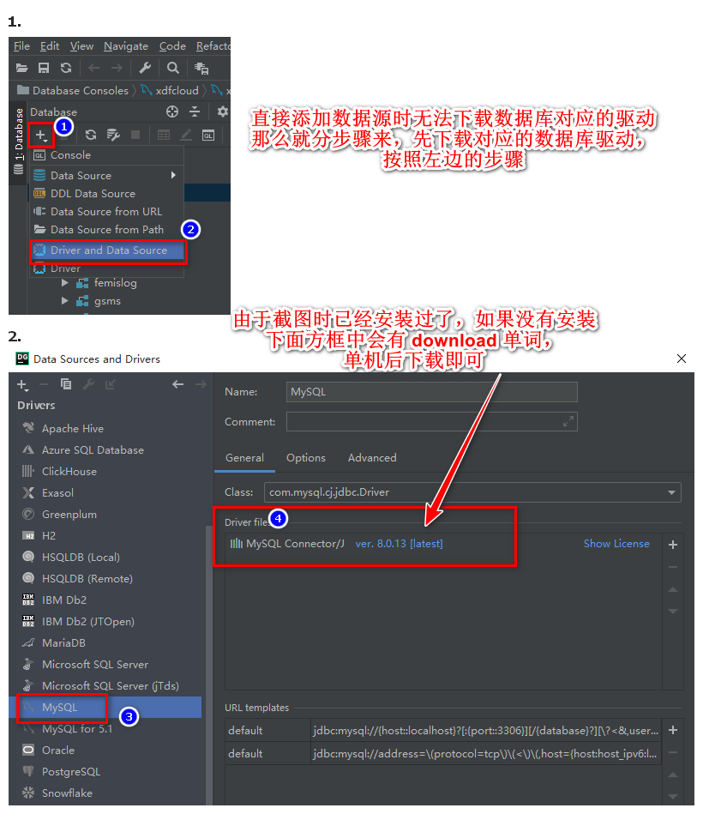Click the Back arrow in Drivers toolbar
This screenshot has height=814, width=703.
click(x=178, y=384)
